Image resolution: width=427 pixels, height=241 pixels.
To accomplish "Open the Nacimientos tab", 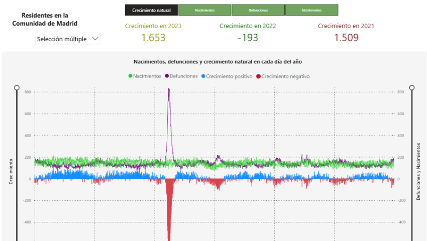I will 205,10.
